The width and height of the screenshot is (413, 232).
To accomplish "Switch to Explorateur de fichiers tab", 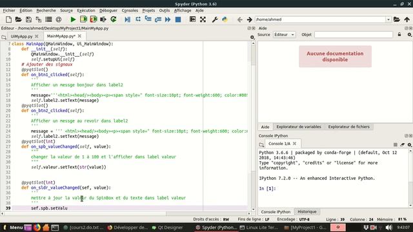I will [x=348, y=127].
